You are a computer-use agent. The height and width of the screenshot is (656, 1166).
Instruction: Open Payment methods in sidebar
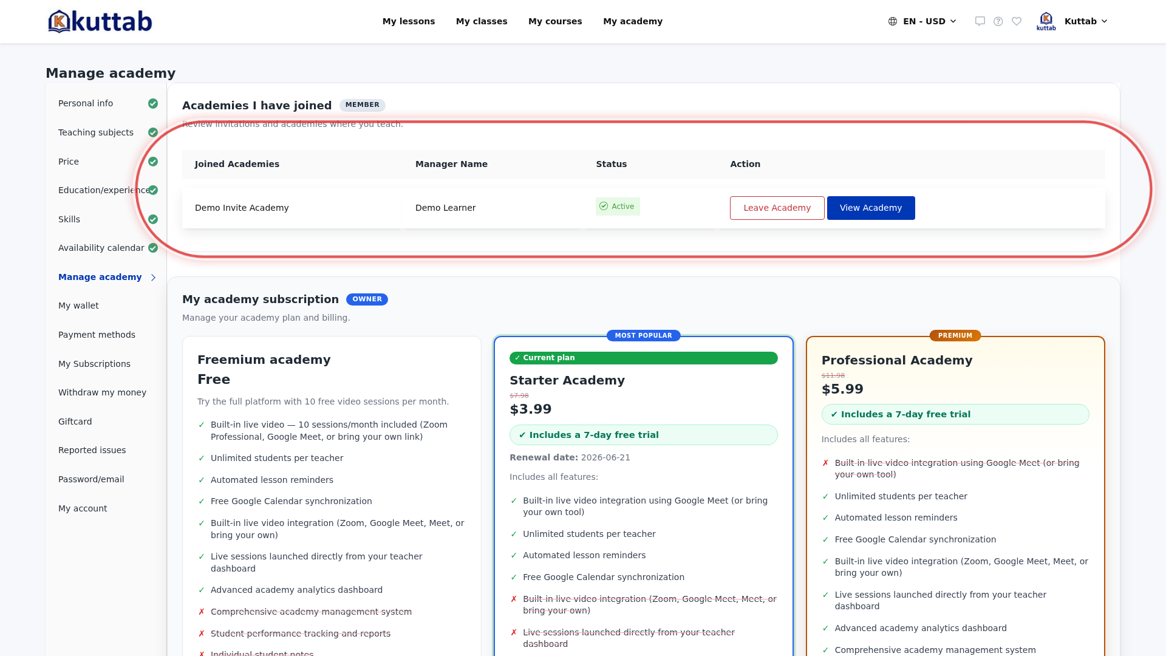click(97, 335)
